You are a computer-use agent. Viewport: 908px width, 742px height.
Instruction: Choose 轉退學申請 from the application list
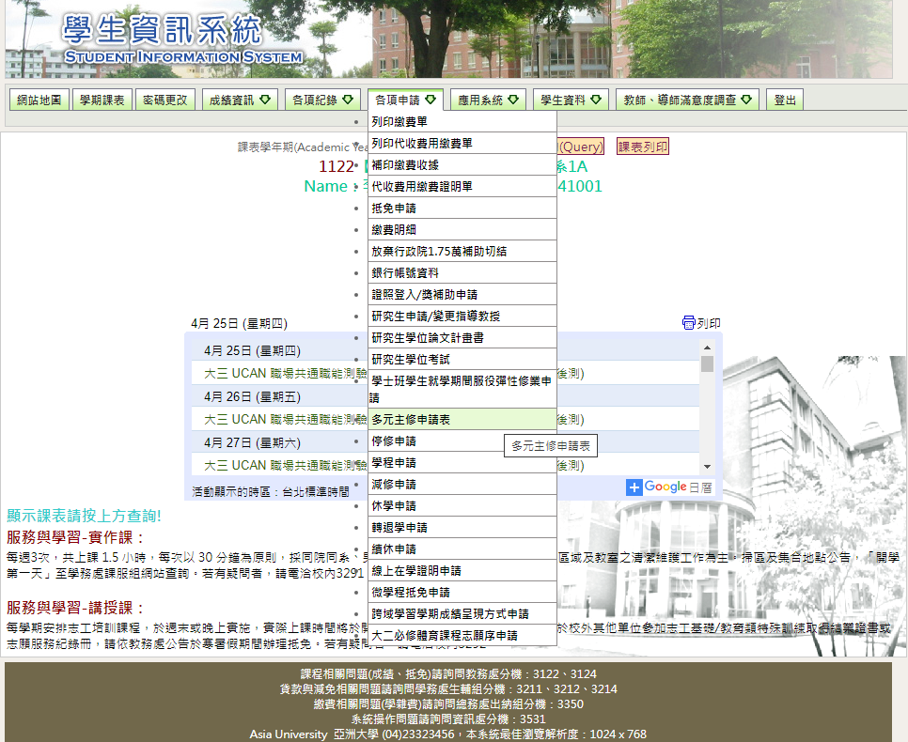tap(399, 529)
